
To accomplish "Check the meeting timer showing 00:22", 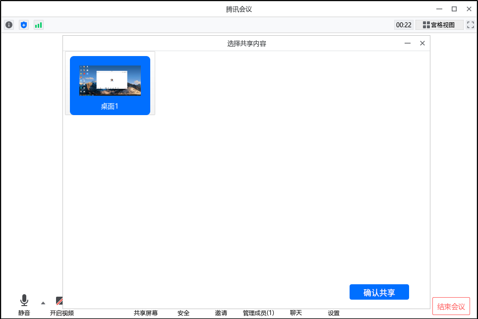I will tap(404, 24).
